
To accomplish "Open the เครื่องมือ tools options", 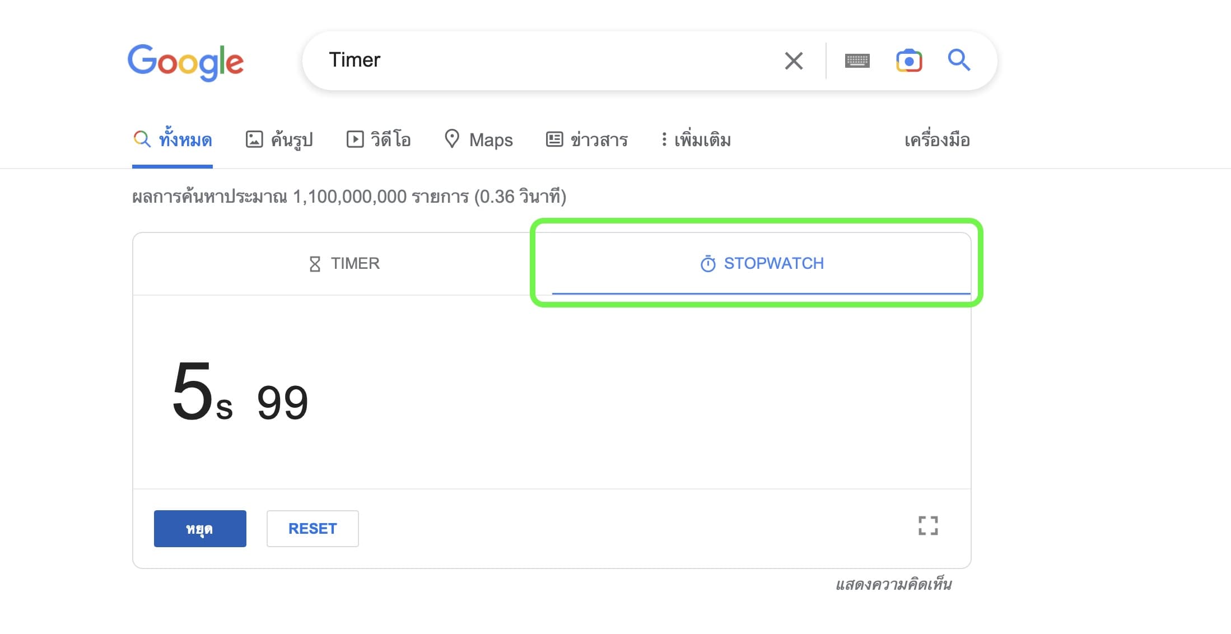I will (937, 139).
